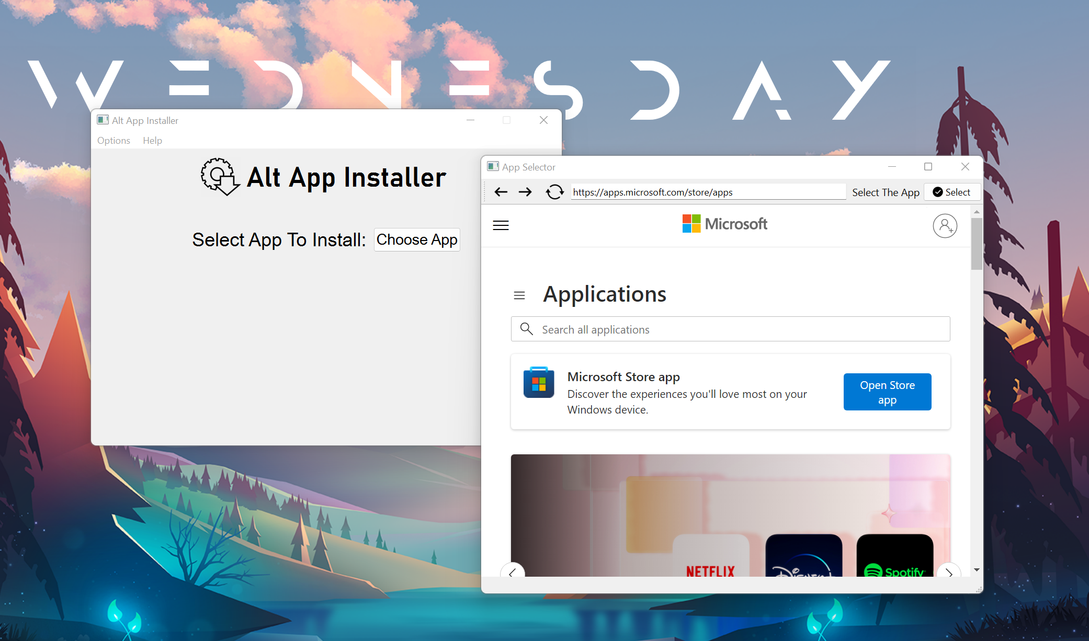Advance the carousel with the right chevron
The width and height of the screenshot is (1089, 641).
tap(949, 574)
